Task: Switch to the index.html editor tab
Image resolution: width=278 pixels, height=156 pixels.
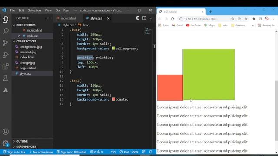Action: point(68,18)
